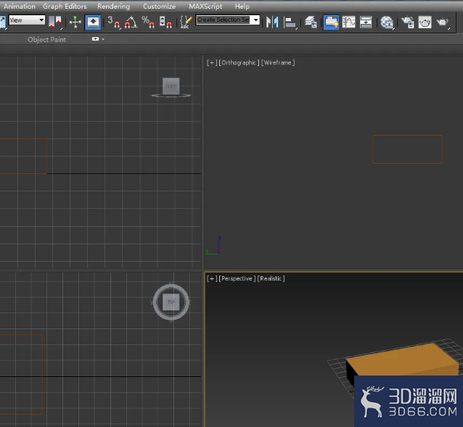Open the View reference coordinate system dropdown
This screenshot has height=427, width=463.
point(27,20)
